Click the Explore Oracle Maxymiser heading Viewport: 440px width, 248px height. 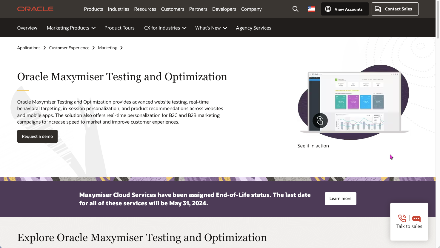coord(142,238)
